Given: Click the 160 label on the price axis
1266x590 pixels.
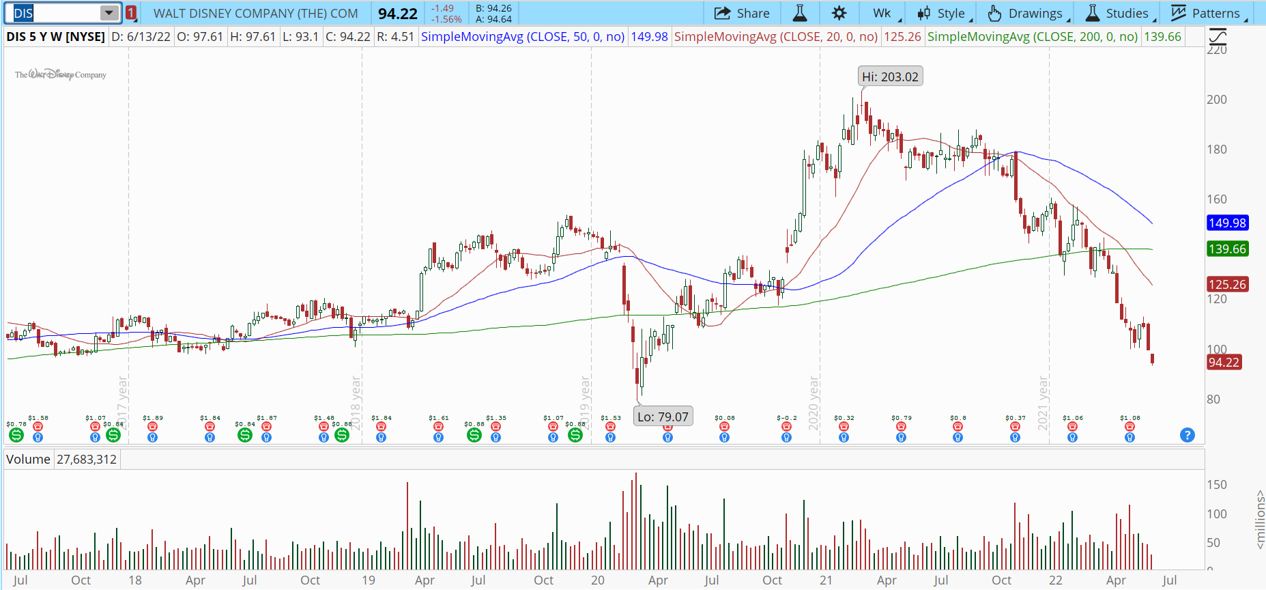Looking at the screenshot, I should (1217, 199).
